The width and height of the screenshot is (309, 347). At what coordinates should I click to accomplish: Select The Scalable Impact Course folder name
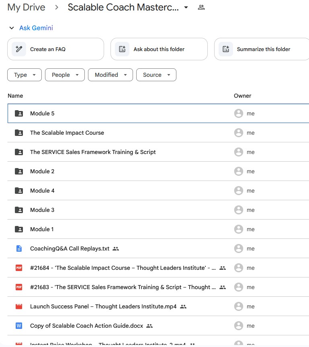[67, 133]
